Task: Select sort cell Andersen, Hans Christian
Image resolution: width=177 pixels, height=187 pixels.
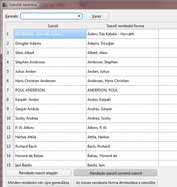Action: point(122,81)
